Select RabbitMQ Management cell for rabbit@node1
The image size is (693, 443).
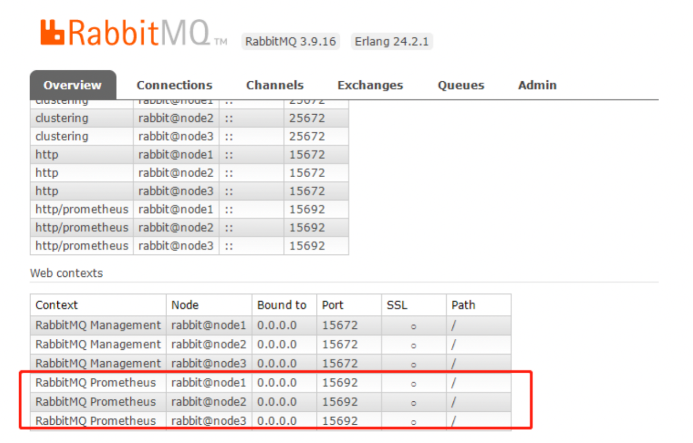point(98,325)
